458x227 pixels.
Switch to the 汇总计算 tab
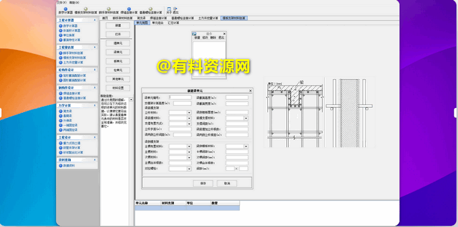coord(173,23)
